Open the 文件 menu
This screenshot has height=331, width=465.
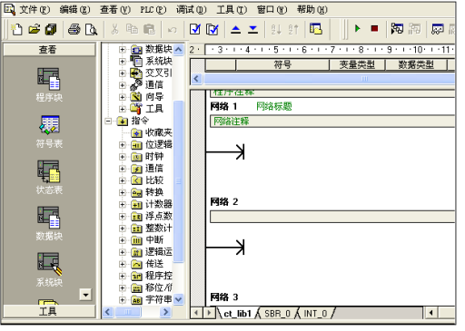click(x=35, y=10)
